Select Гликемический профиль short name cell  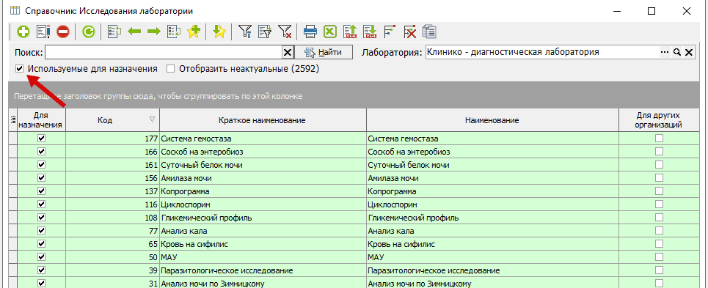pos(263,218)
